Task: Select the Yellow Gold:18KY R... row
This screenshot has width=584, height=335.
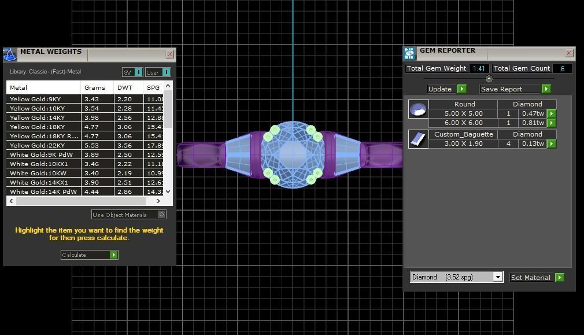Action: [x=85, y=136]
